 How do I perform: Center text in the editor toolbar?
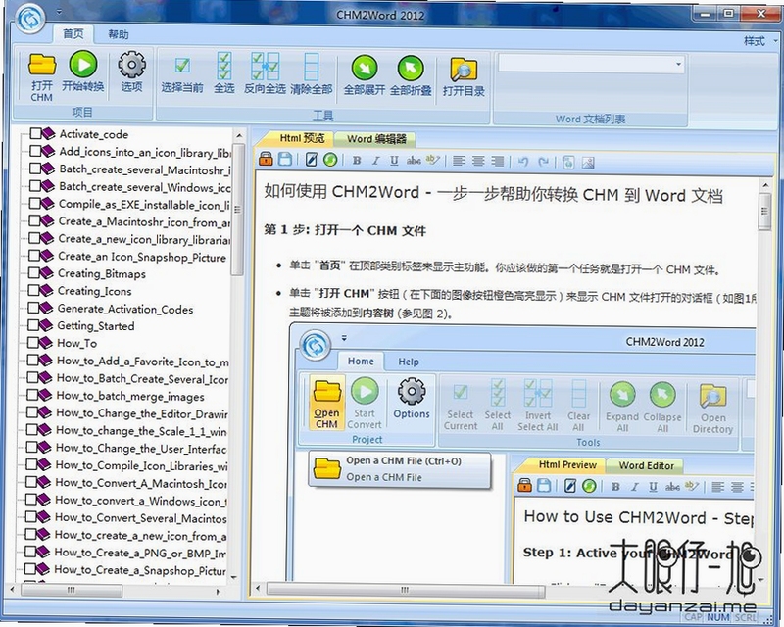tap(478, 161)
